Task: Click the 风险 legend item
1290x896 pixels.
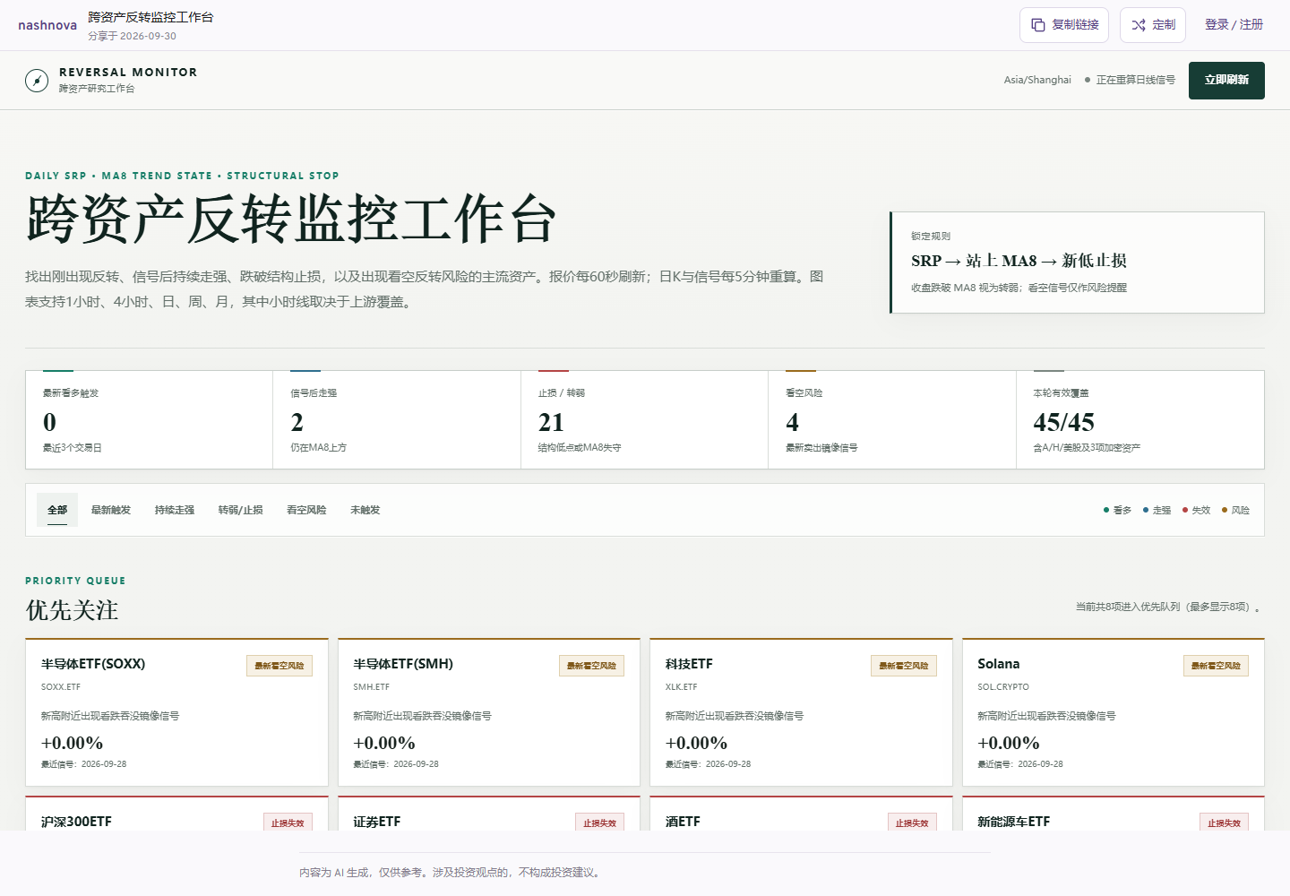Action: point(1236,510)
